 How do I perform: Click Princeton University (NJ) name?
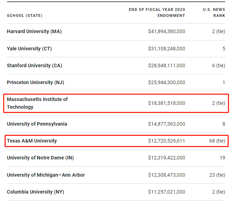(x=36, y=82)
